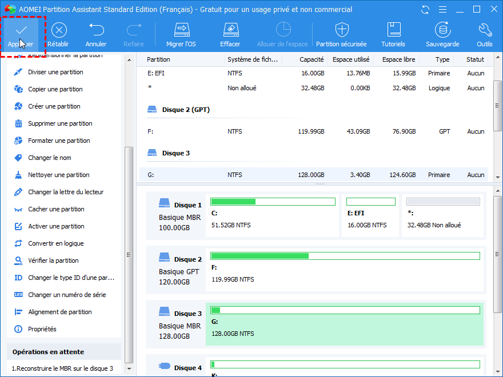Screen dimensions: 503x377
Task: Select Formater une partition option
Action: point(59,141)
